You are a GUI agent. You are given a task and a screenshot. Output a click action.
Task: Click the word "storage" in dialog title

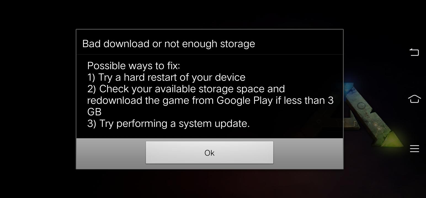238,44
